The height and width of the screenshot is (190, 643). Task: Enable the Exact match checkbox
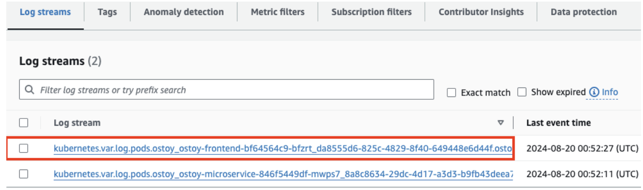(452, 93)
